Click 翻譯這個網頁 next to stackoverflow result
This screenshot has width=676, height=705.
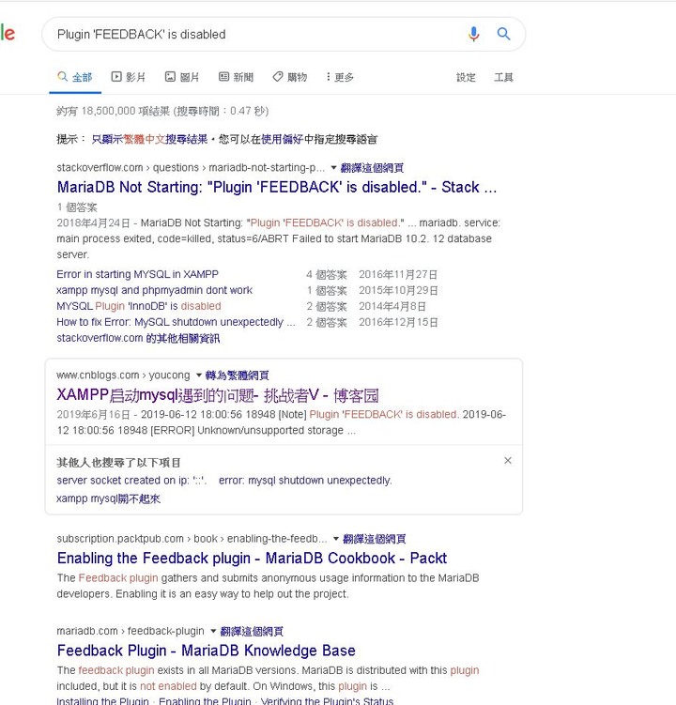coord(372,168)
